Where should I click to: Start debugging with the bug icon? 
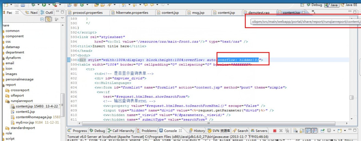pos(33,5)
